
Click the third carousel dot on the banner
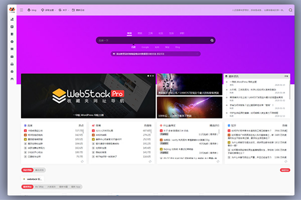click(x=153, y=76)
